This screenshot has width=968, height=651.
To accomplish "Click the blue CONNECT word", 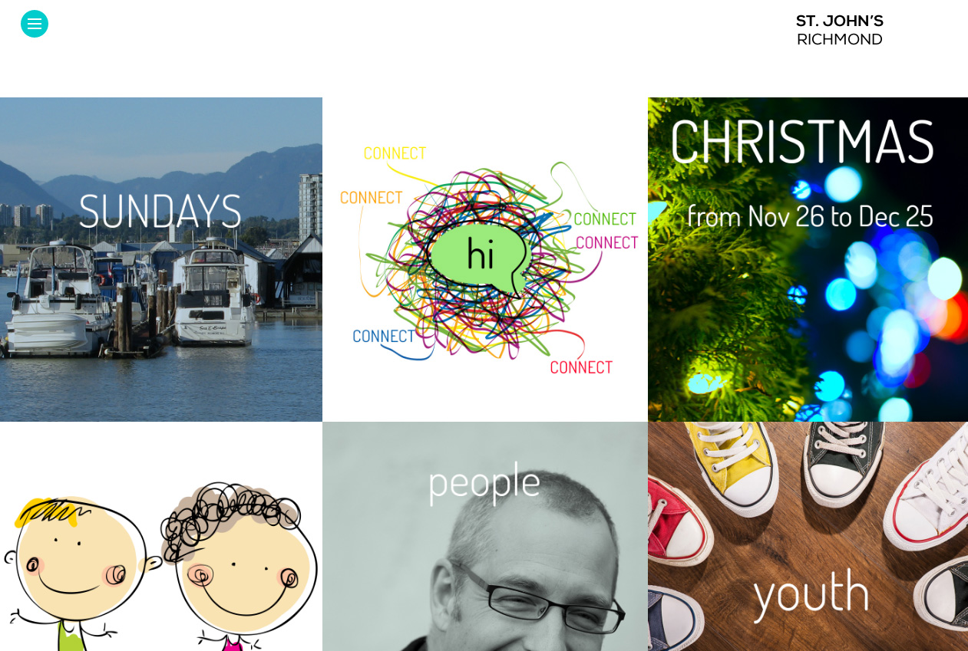I will [x=384, y=336].
